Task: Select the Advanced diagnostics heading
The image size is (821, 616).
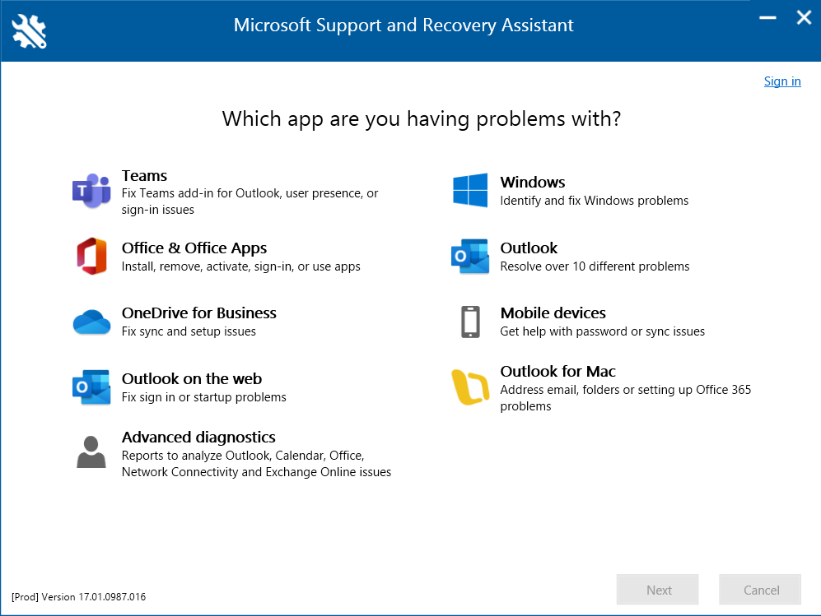Action: 198,438
